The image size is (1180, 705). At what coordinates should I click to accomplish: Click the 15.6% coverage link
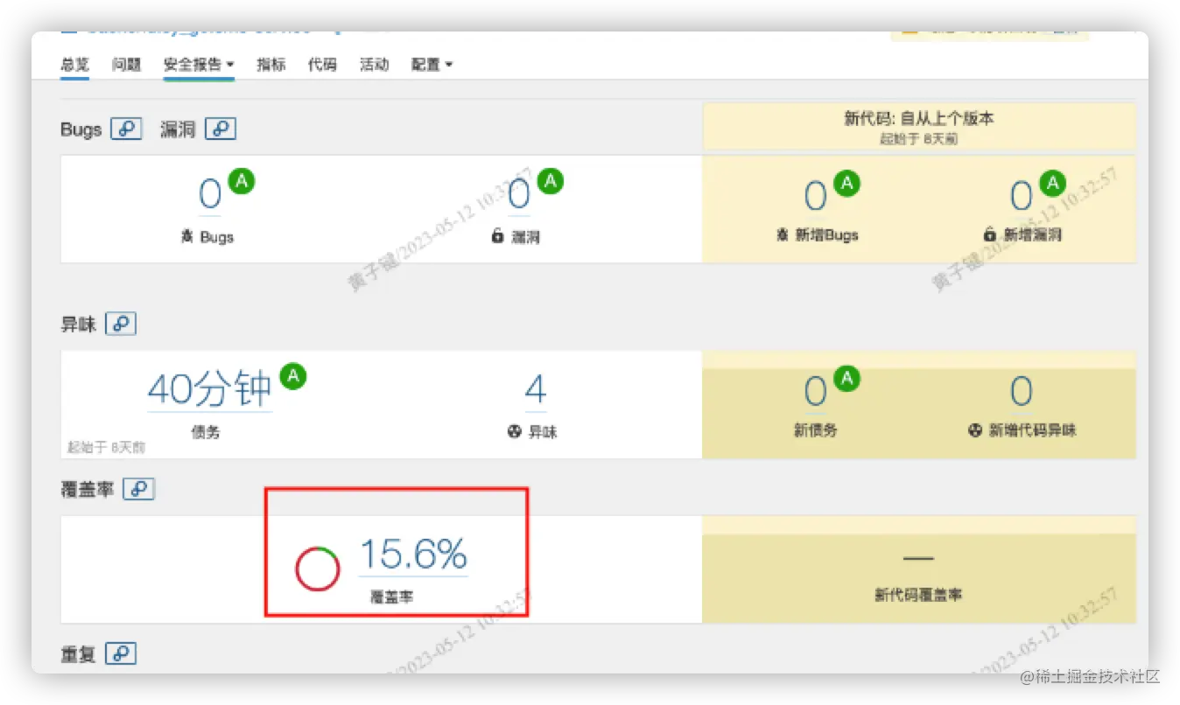click(411, 553)
